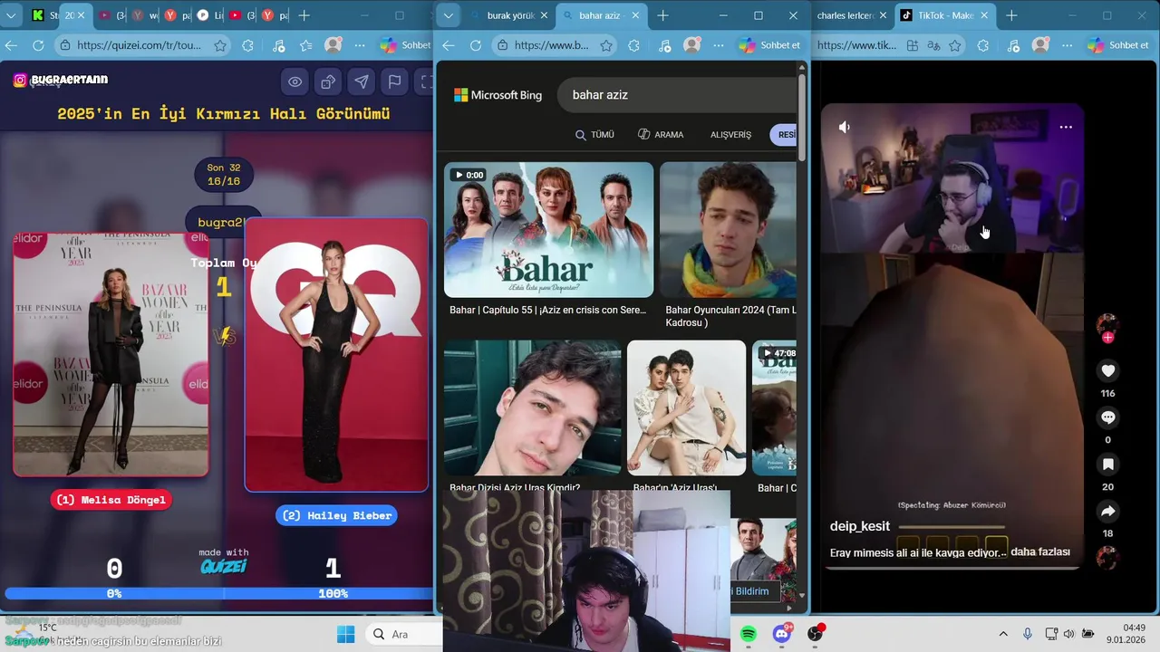Open the Windows Start menu
Screen dimensions: 1160x652
pos(346,634)
